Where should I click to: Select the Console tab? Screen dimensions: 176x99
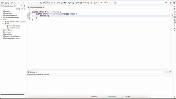[32, 72]
